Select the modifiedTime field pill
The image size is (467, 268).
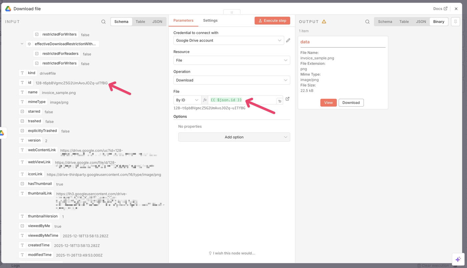pos(36,255)
